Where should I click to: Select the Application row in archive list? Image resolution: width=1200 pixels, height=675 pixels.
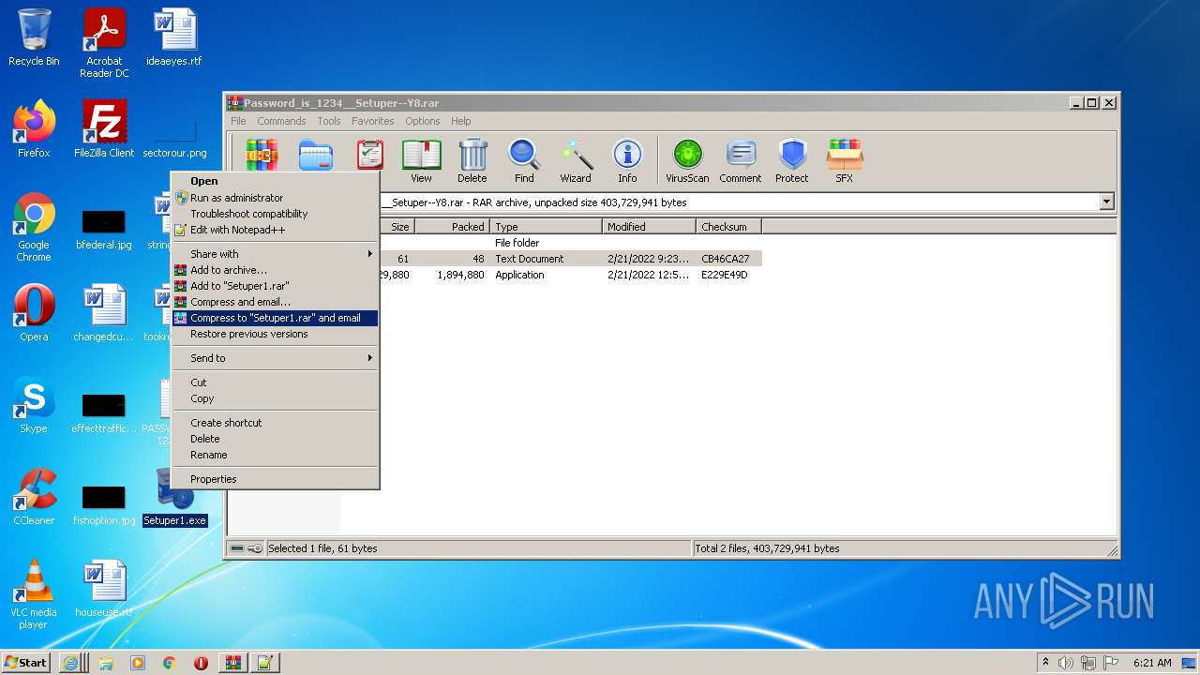pyautogui.click(x=571, y=275)
